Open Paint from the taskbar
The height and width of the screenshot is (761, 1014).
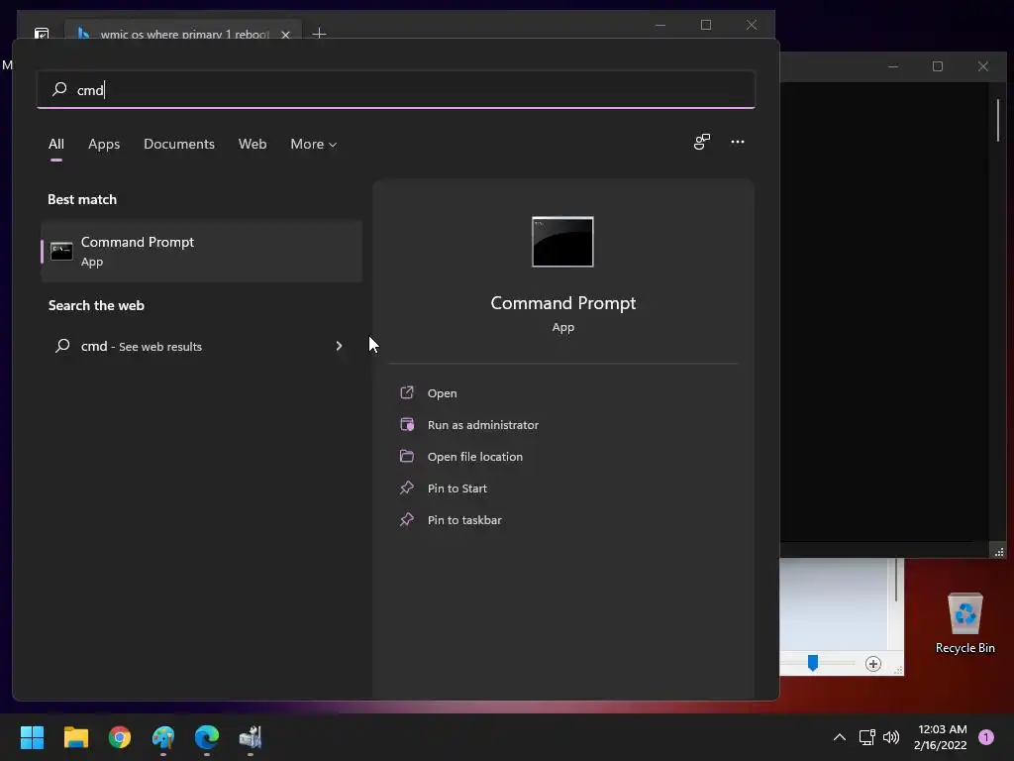click(x=163, y=737)
